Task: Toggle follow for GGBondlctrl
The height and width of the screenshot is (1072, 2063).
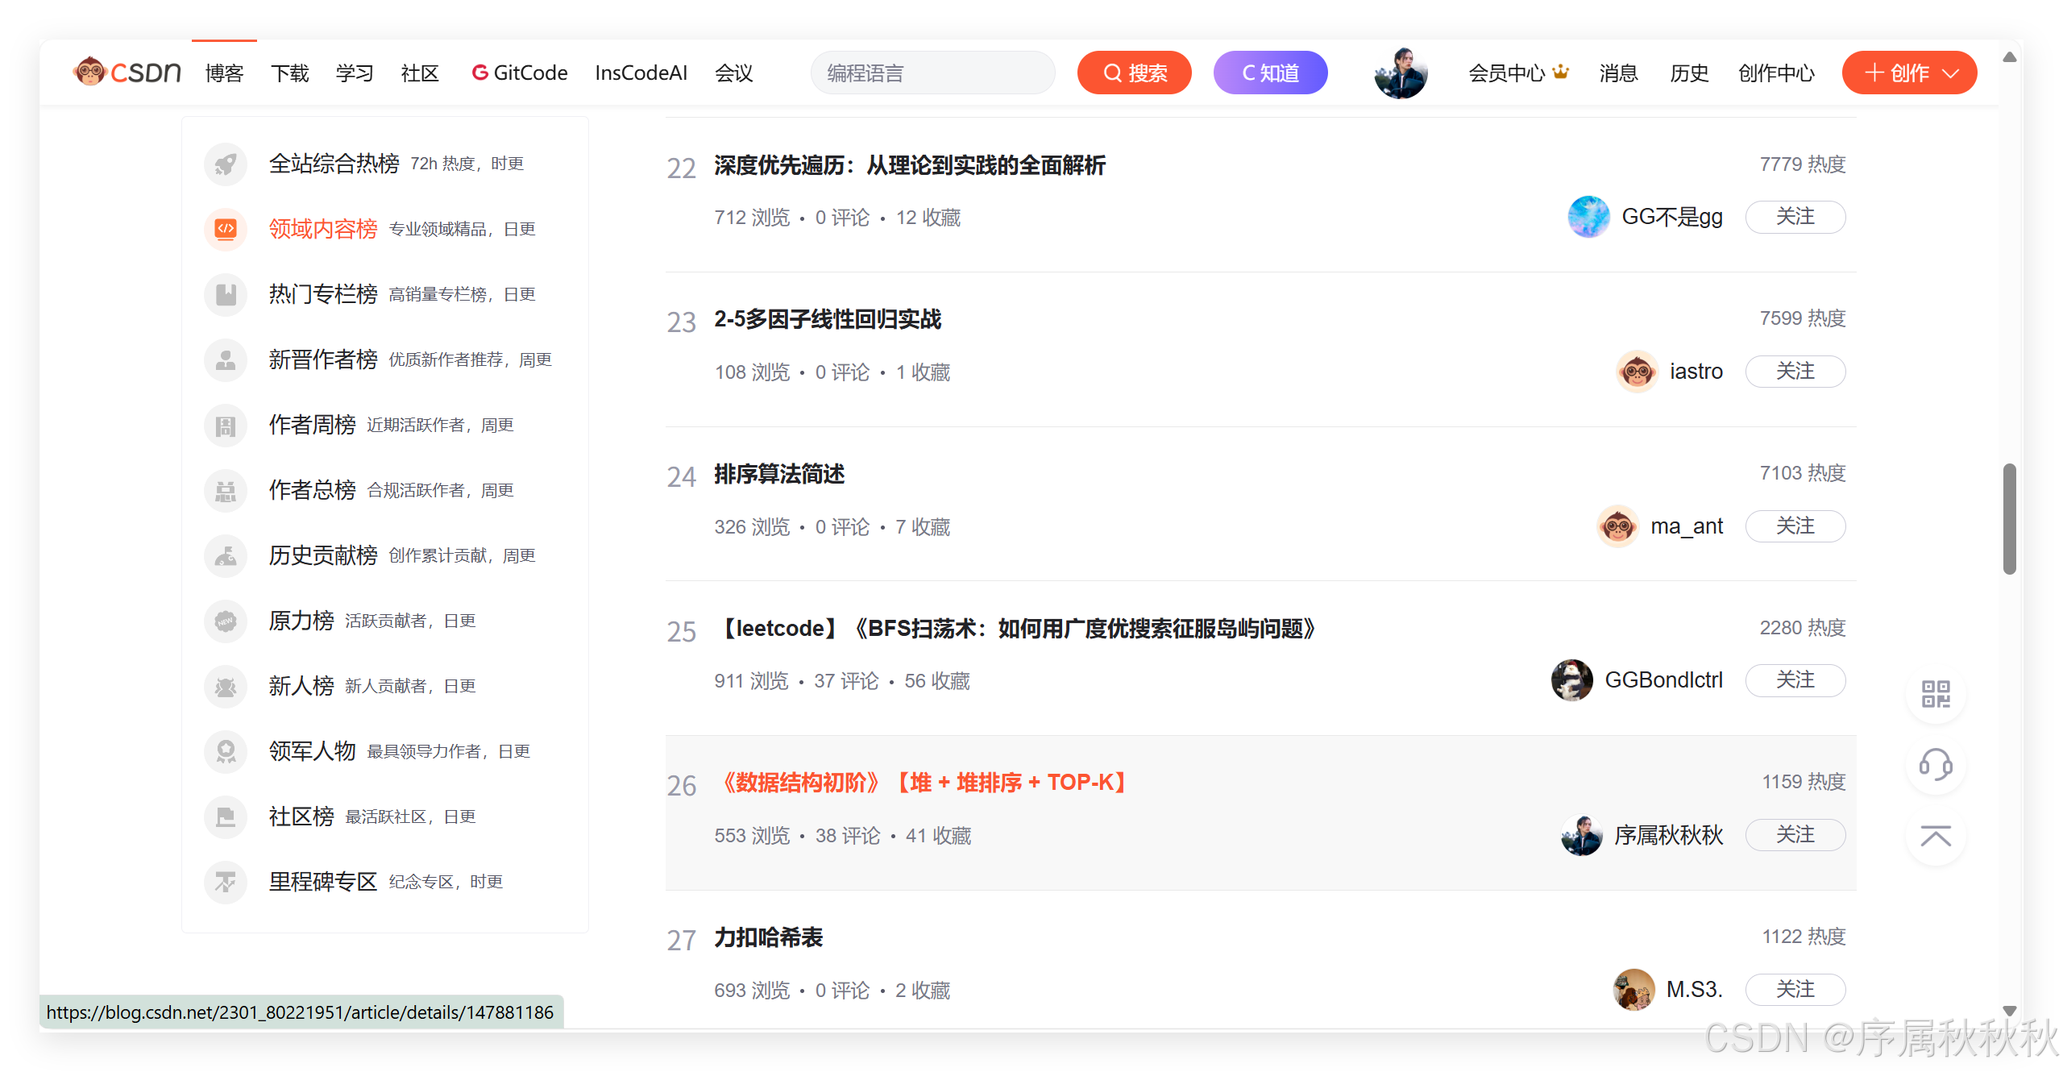Action: (1795, 680)
